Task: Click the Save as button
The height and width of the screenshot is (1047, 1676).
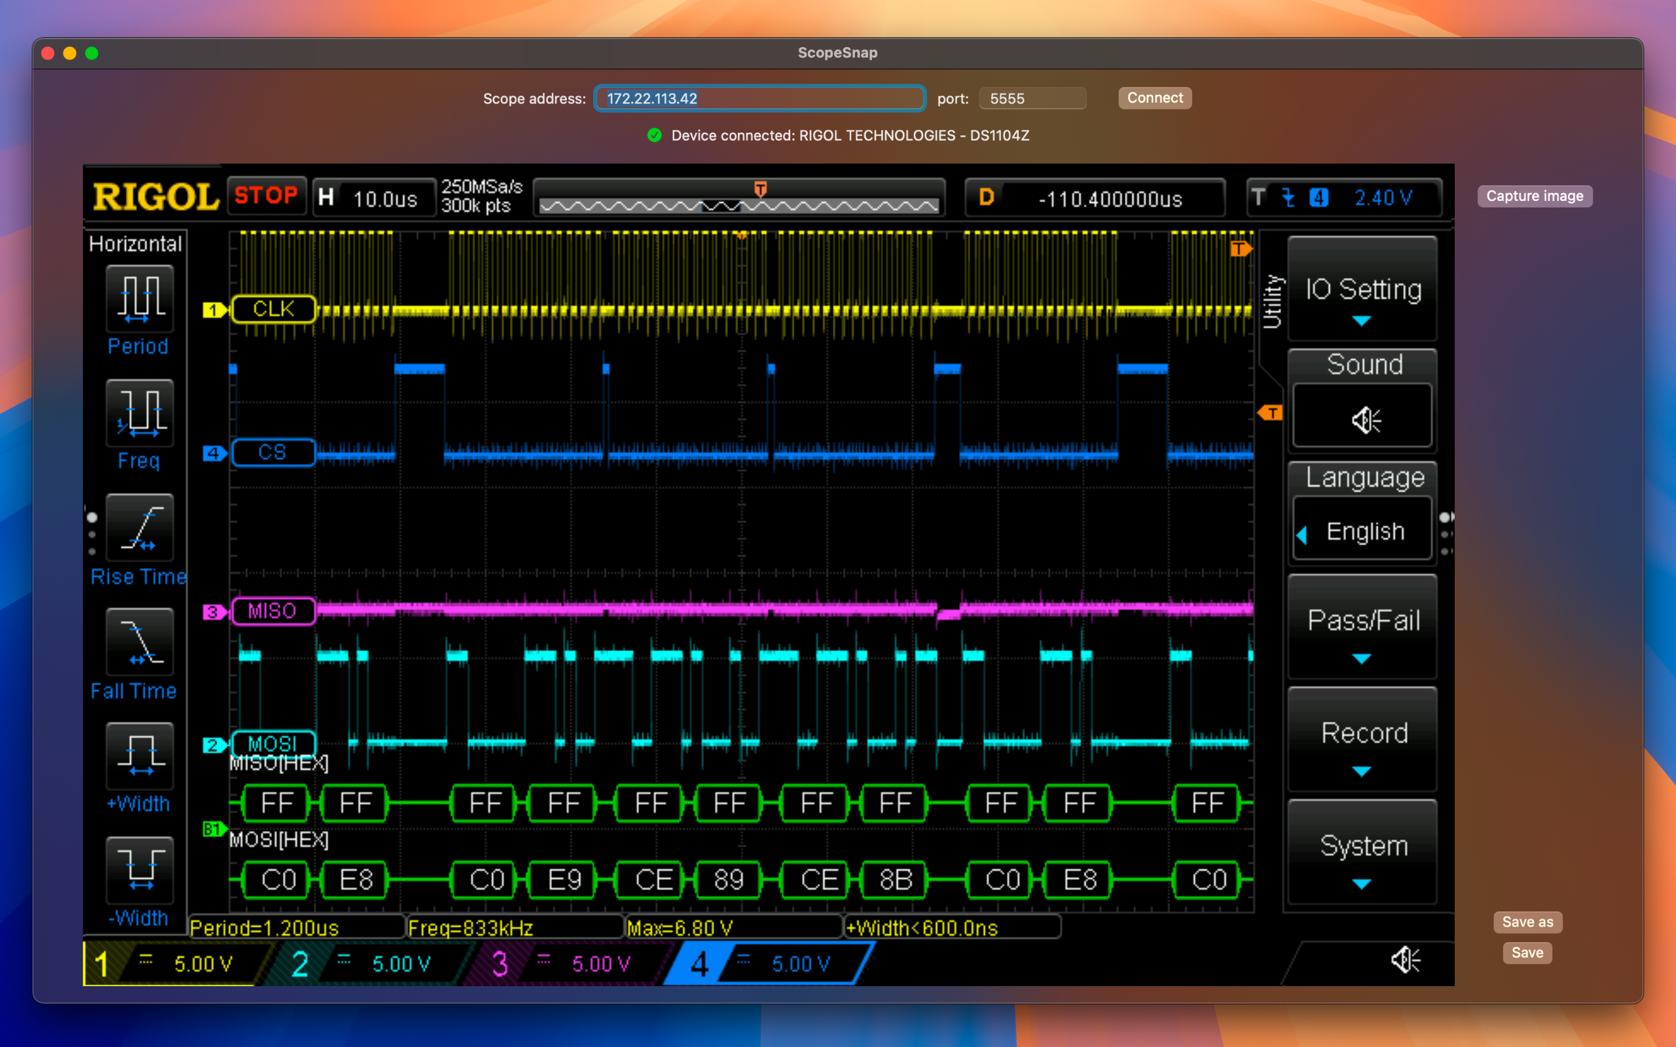Action: (x=1527, y=921)
